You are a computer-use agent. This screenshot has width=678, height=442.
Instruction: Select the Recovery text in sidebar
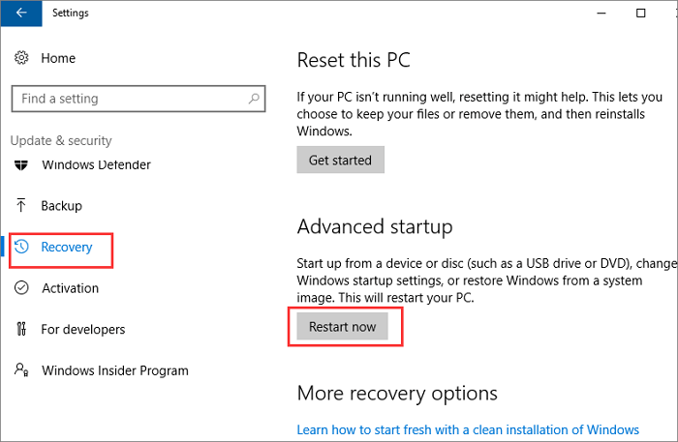tap(67, 248)
